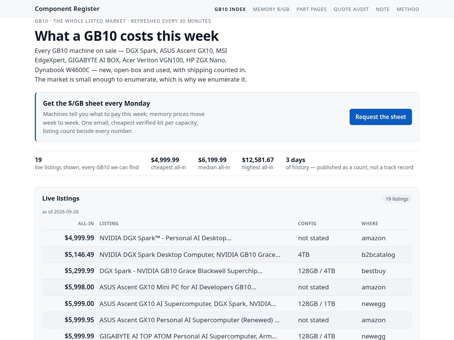Open Method nav item
This screenshot has width=454, height=340.
point(408,9)
